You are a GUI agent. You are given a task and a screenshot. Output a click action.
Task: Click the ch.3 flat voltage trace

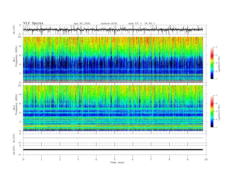113,138
